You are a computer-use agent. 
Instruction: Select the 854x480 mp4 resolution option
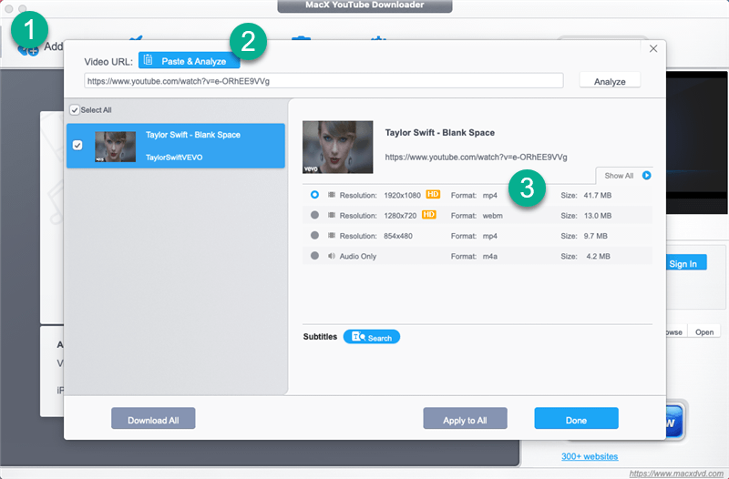click(314, 236)
